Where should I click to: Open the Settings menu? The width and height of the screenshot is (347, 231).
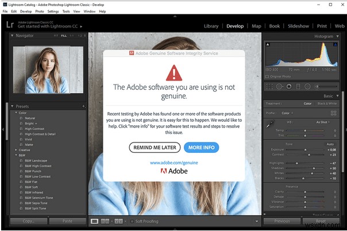click(x=53, y=11)
